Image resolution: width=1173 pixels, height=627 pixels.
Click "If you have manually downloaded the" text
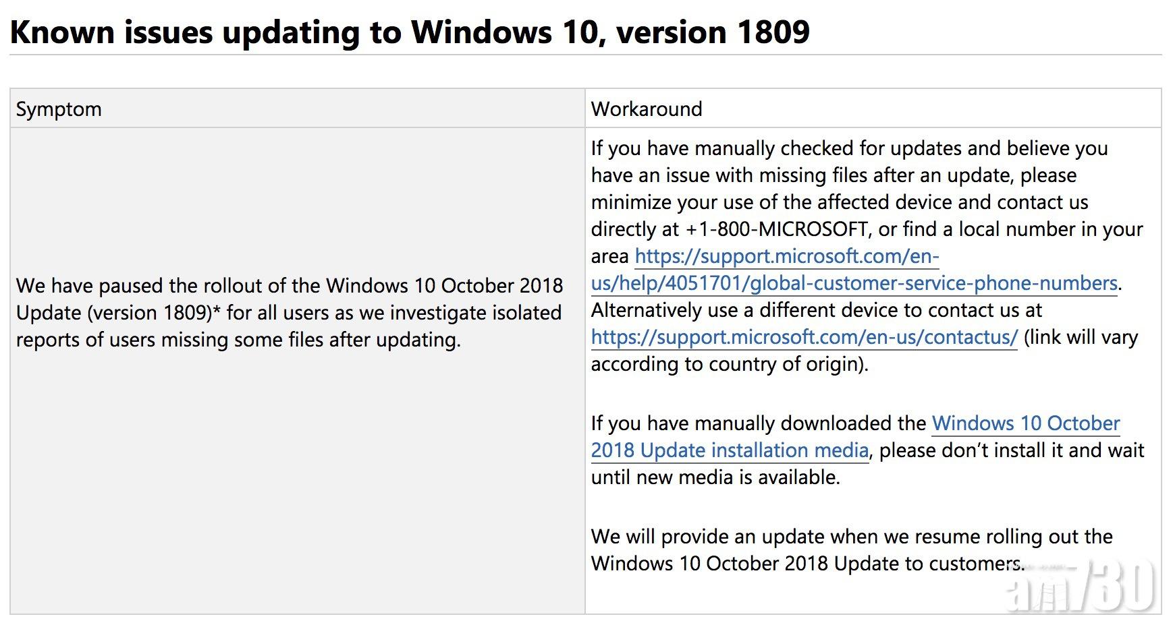(759, 423)
